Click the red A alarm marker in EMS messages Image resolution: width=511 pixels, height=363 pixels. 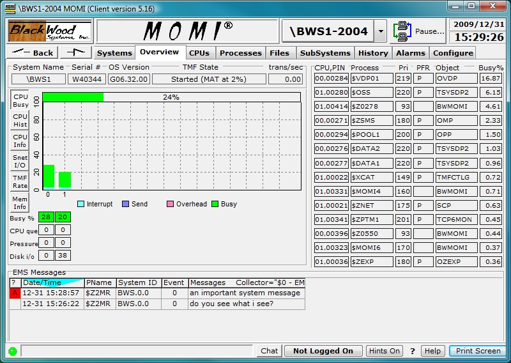pyautogui.click(x=15, y=293)
